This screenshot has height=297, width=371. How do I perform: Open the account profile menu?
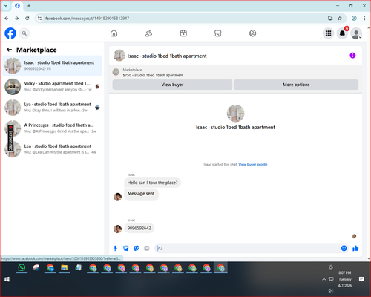pyautogui.click(x=356, y=33)
